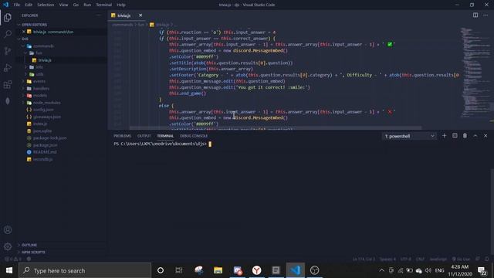Open index.js in the explorer

pos(40,124)
